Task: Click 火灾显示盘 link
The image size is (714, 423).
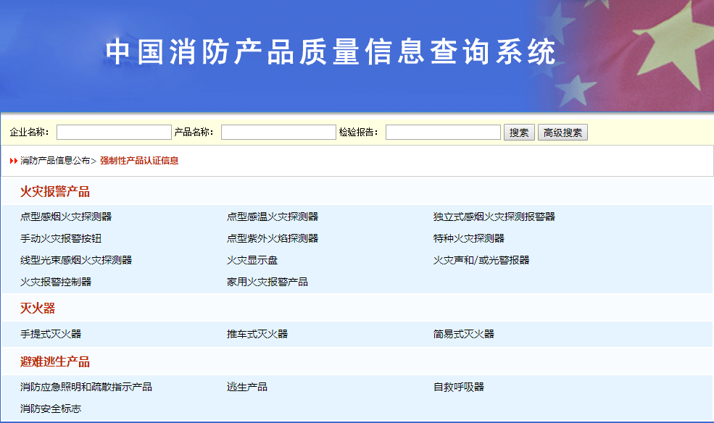Action: tap(252, 260)
